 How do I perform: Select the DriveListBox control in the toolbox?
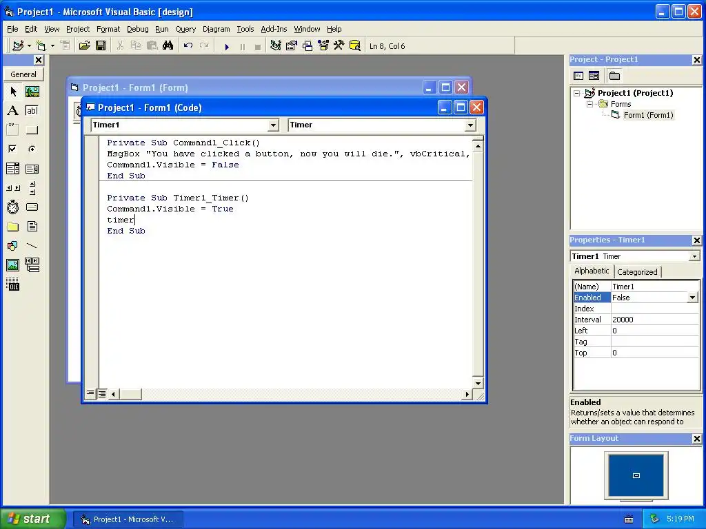tap(32, 207)
